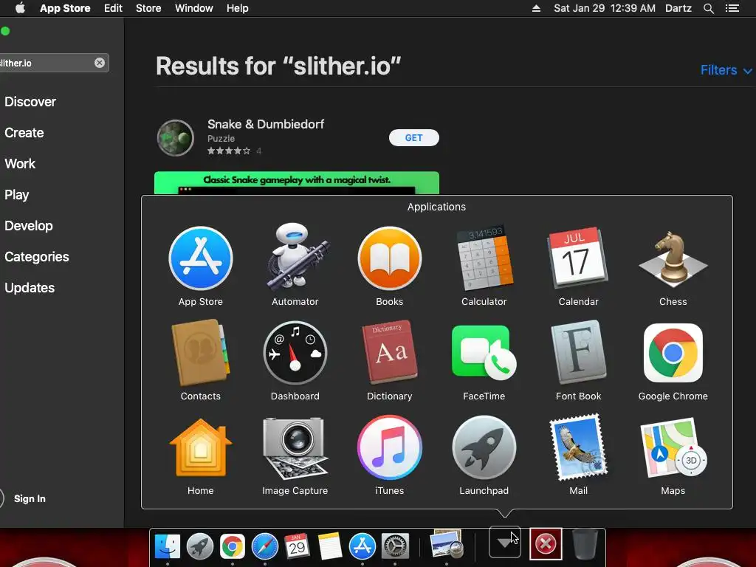Open Calendar icon in Applications stack
The image size is (756, 567).
577,257
